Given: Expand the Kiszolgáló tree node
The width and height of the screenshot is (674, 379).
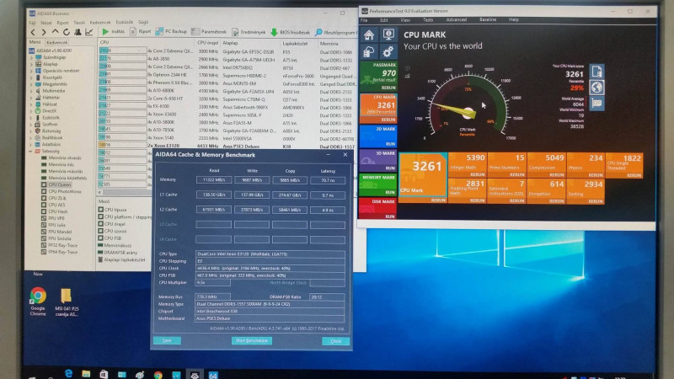Looking at the screenshot, I should point(31,77).
